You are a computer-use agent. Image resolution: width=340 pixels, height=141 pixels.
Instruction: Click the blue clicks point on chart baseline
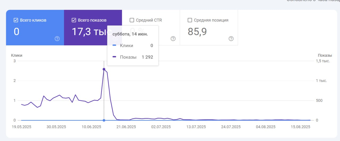(104, 120)
